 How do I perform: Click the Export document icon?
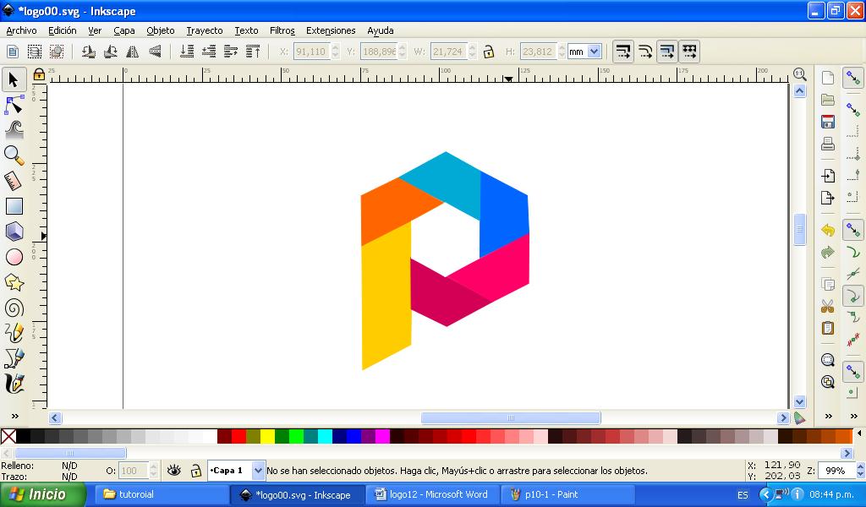[827, 198]
